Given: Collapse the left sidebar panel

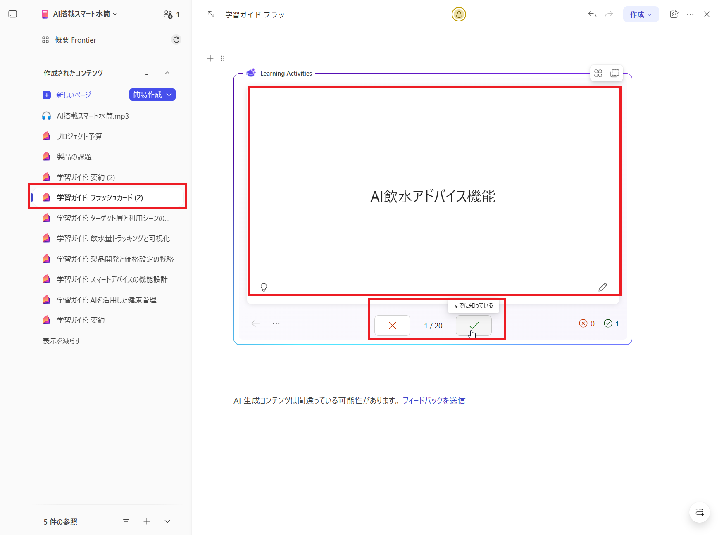Looking at the screenshot, I should (x=12, y=14).
